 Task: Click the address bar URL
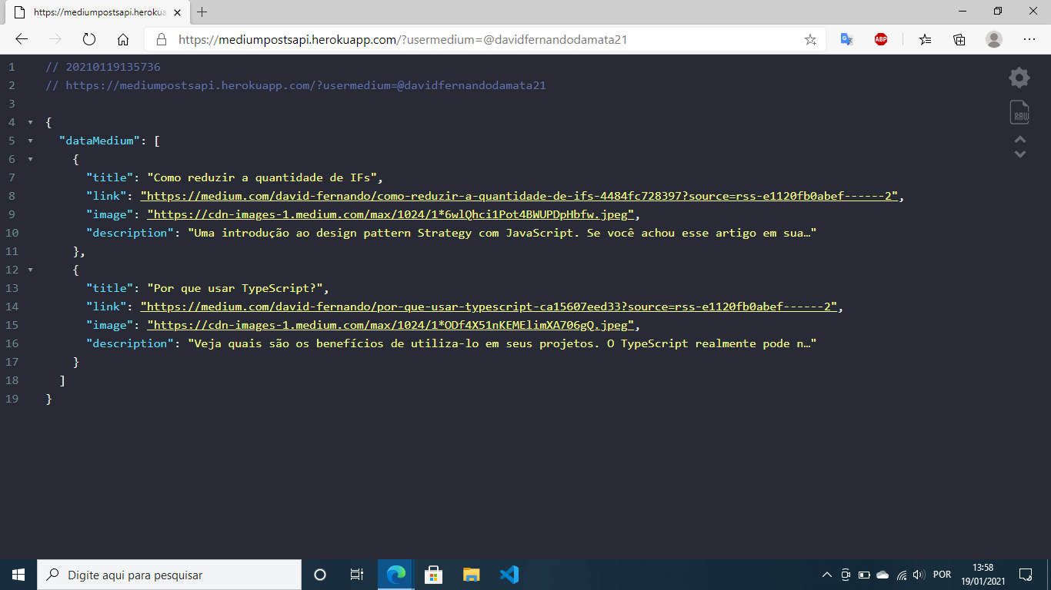click(403, 39)
